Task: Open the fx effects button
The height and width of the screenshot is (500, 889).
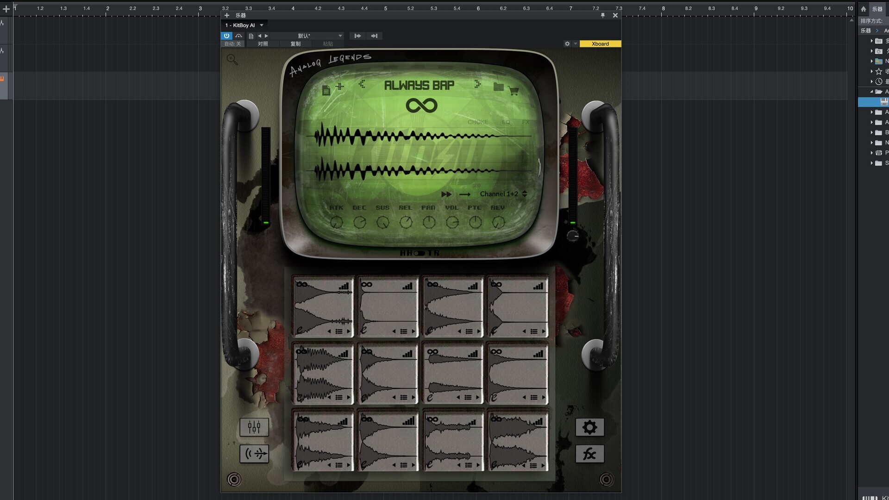Action: tap(589, 454)
